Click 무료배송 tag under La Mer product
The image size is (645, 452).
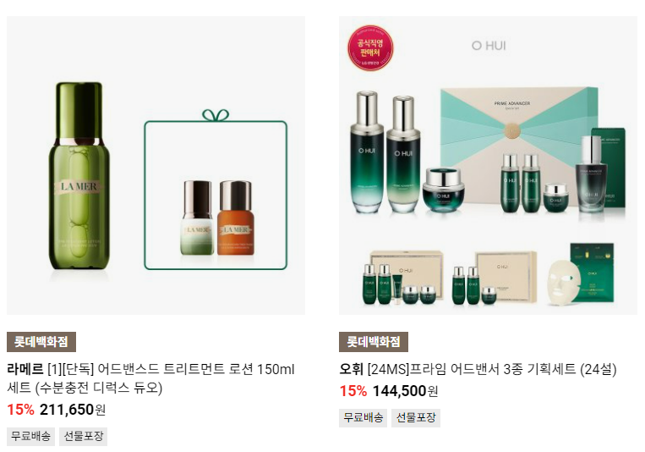coord(30,437)
